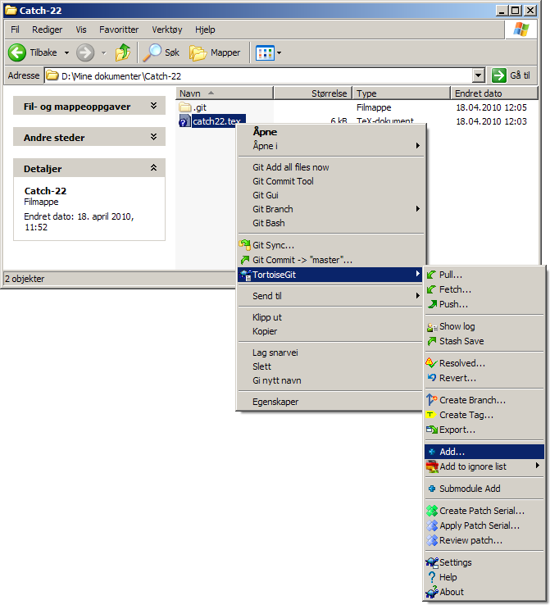Screen dimensions: 550x605
Task: Collapse the Detaljer panel
Action: 153,167
